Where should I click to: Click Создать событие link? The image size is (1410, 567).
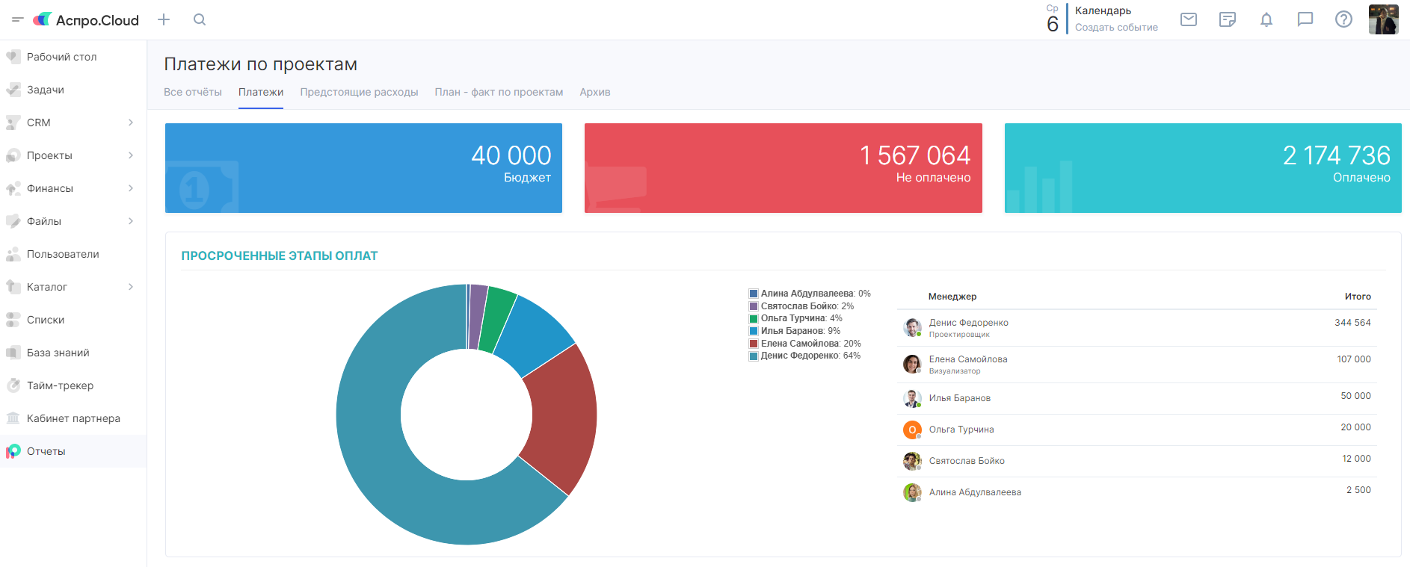coord(1116,28)
